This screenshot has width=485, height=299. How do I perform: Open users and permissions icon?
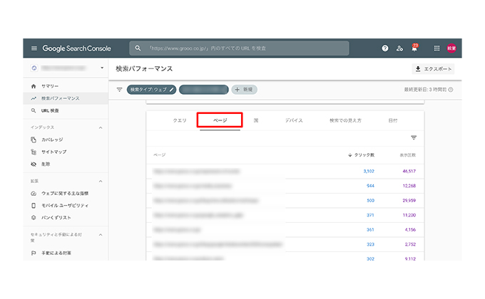coord(399,48)
